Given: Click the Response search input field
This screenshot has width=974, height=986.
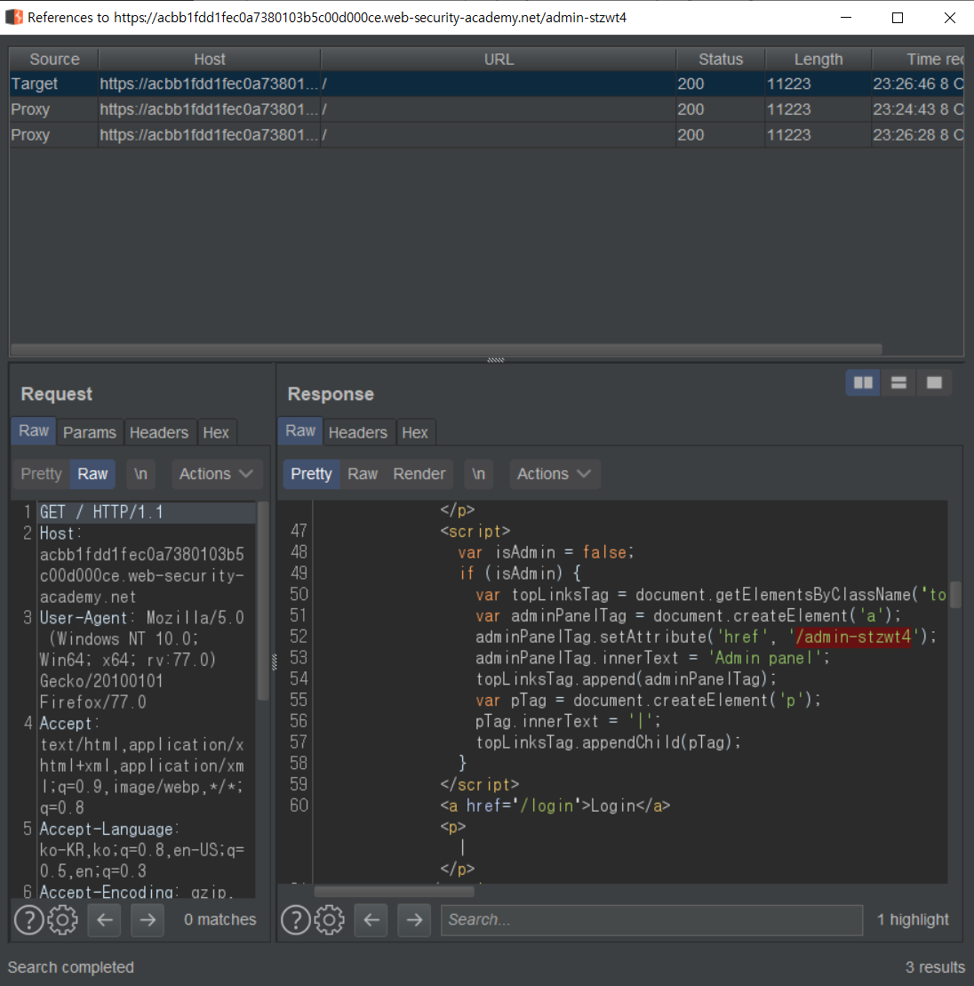Looking at the screenshot, I should [x=651, y=919].
